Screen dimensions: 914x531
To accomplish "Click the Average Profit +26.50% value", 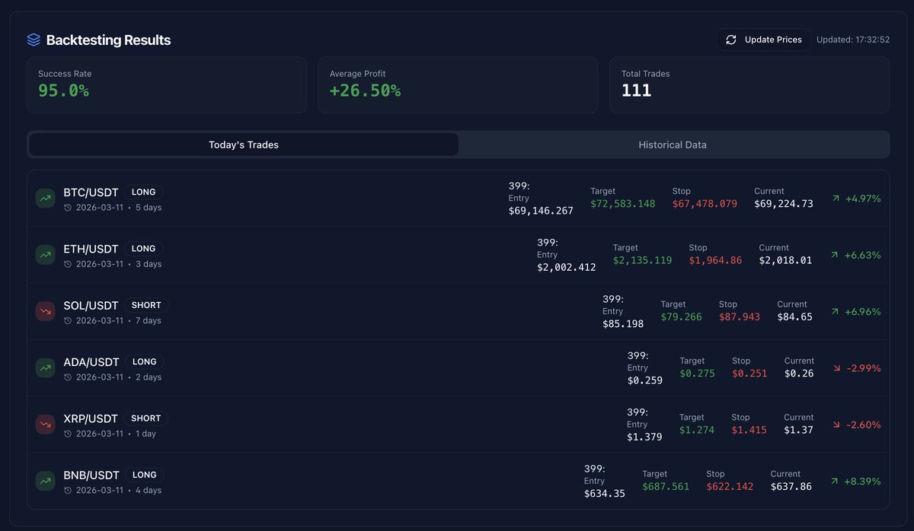I will (x=365, y=91).
